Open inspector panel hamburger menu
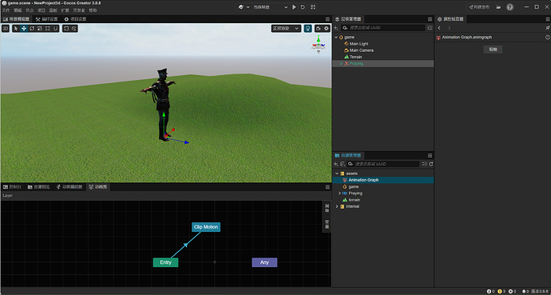Viewport: 551px width, 295px height. 547,19
